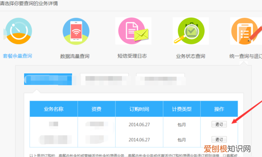Switch to the middle blurred white tab

tap(104, 79)
